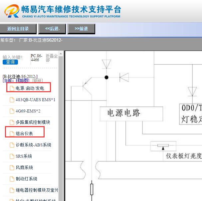Click document icon beside 多路集成控制模块

point(12,122)
